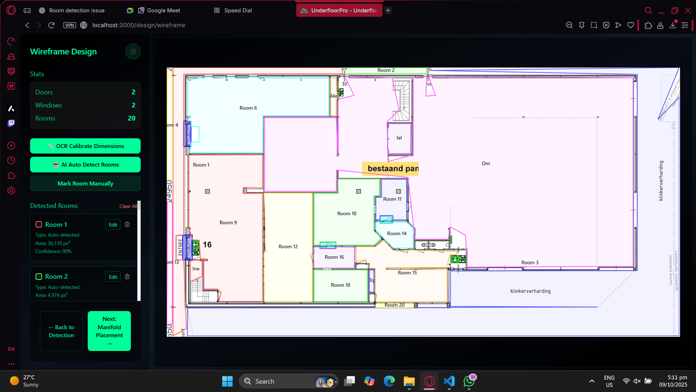Switch to Speed Dial tab
This screenshot has height=392, width=696.
pyautogui.click(x=233, y=11)
